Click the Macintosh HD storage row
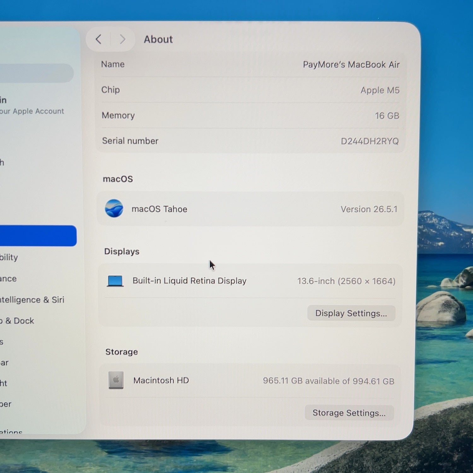473x473 pixels. tap(250, 380)
